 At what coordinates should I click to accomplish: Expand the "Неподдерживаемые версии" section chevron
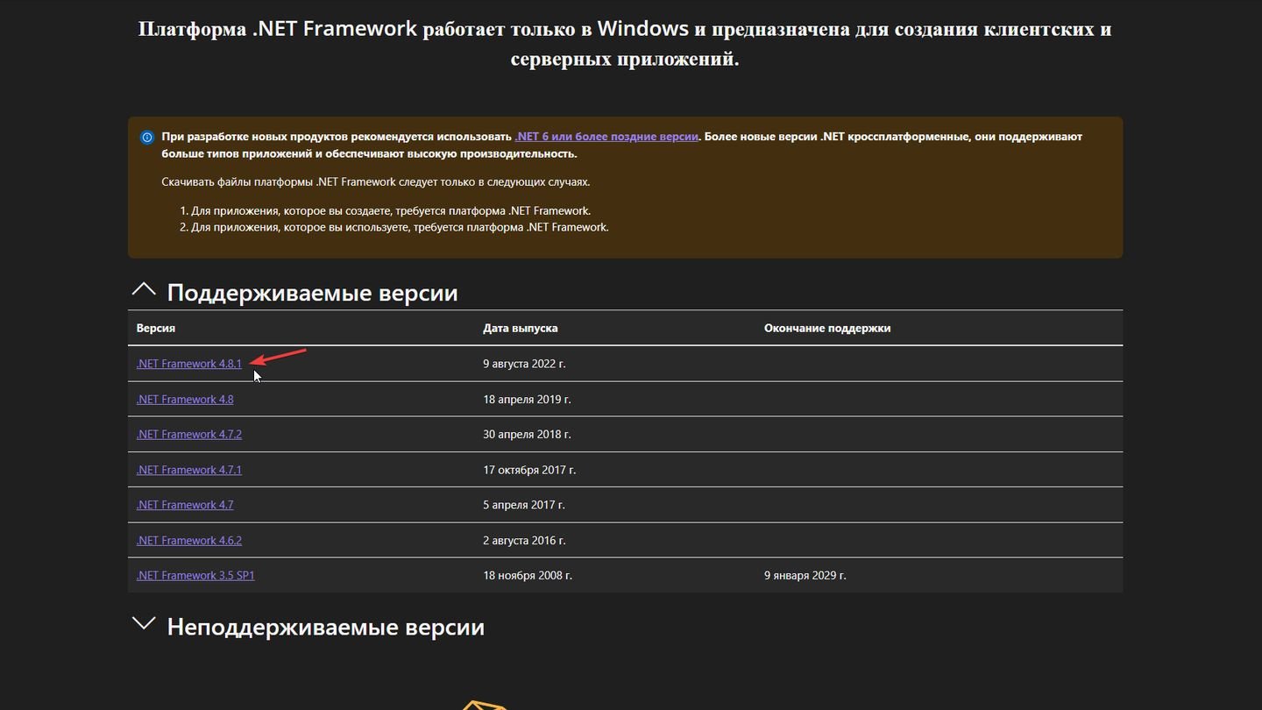point(144,624)
